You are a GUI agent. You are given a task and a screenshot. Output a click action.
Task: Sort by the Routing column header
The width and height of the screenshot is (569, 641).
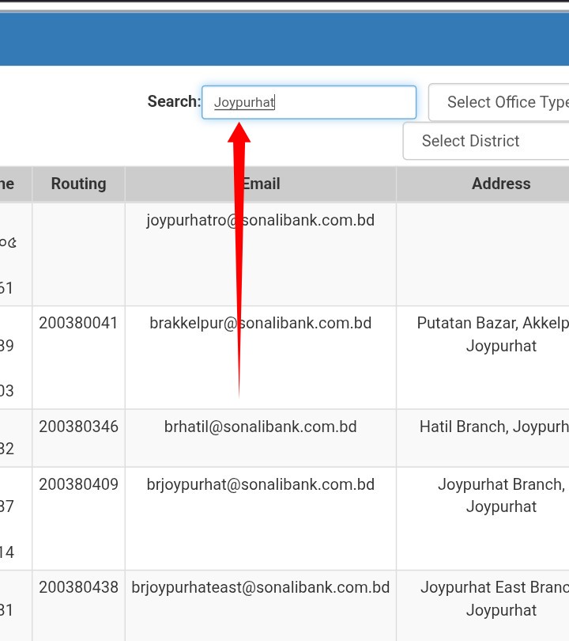coord(78,184)
